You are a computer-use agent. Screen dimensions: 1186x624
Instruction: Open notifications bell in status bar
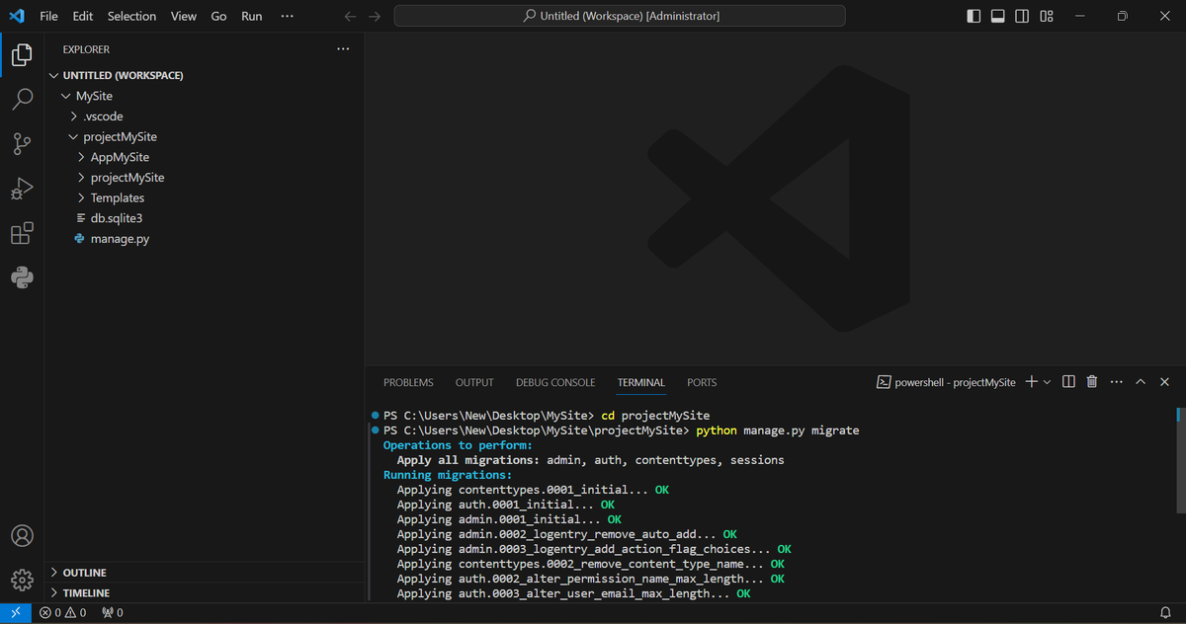coord(1165,613)
